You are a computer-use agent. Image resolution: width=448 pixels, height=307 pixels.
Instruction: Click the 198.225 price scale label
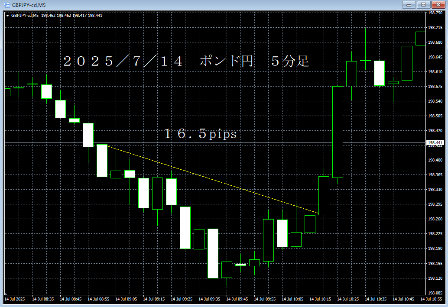435,233
